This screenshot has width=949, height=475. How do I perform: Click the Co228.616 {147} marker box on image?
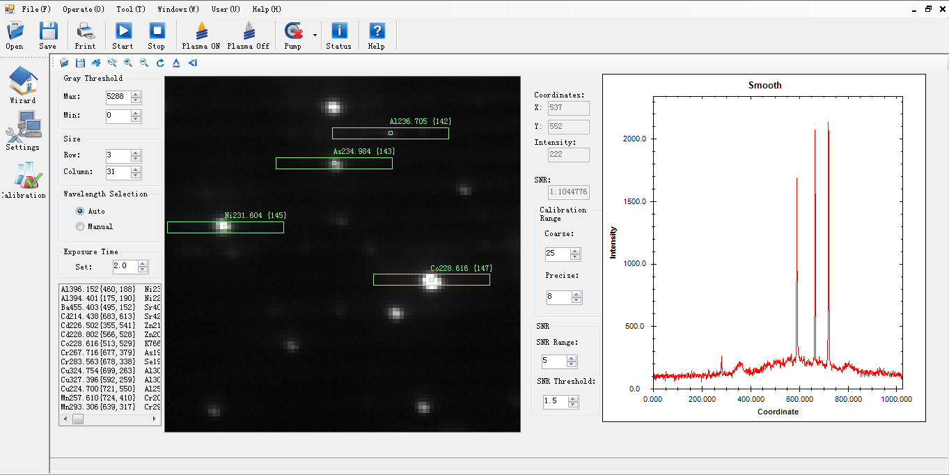tap(432, 279)
